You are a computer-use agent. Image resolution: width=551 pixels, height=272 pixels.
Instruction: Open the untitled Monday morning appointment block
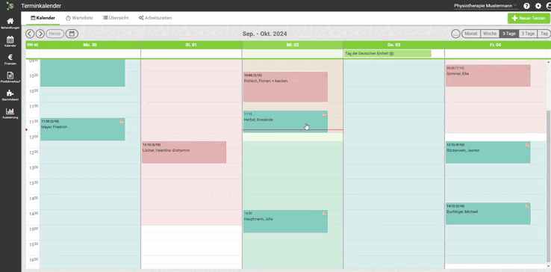point(83,72)
